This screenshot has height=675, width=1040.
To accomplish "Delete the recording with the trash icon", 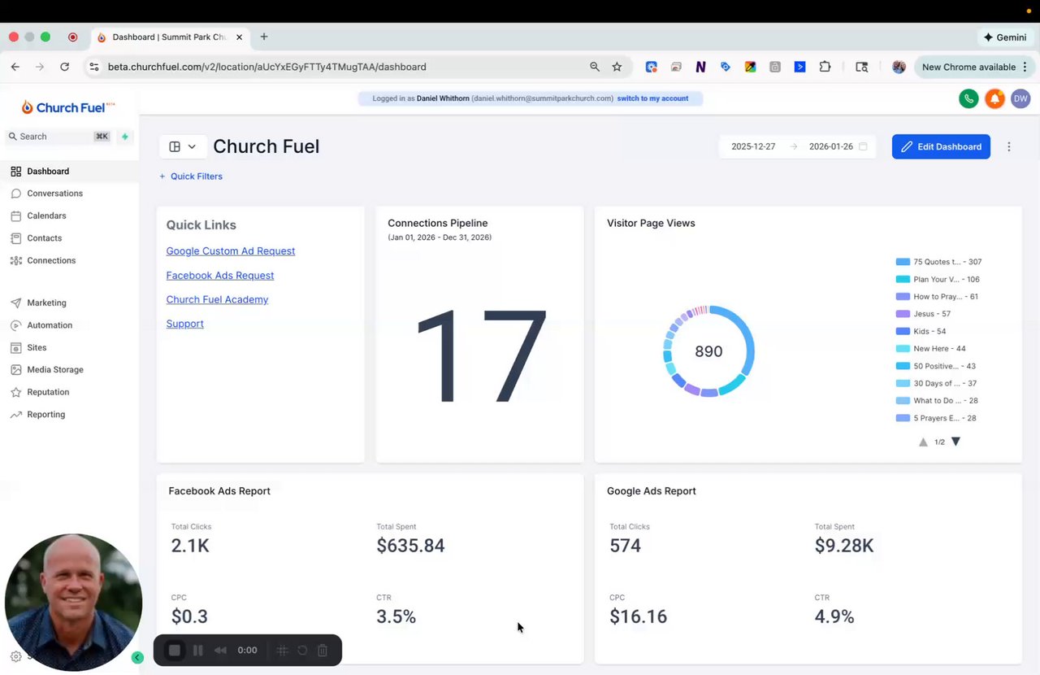I will pos(323,651).
